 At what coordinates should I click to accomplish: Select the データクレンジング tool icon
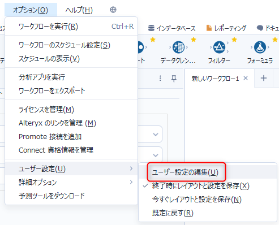[178, 47]
